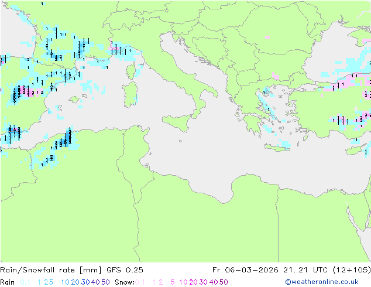This screenshot has height=287, width=371.
Task: Select the Snow legend value 30
Action: [204, 282]
